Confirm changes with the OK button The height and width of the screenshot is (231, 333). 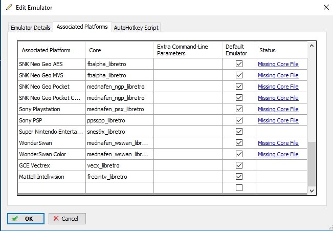click(26, 219)
